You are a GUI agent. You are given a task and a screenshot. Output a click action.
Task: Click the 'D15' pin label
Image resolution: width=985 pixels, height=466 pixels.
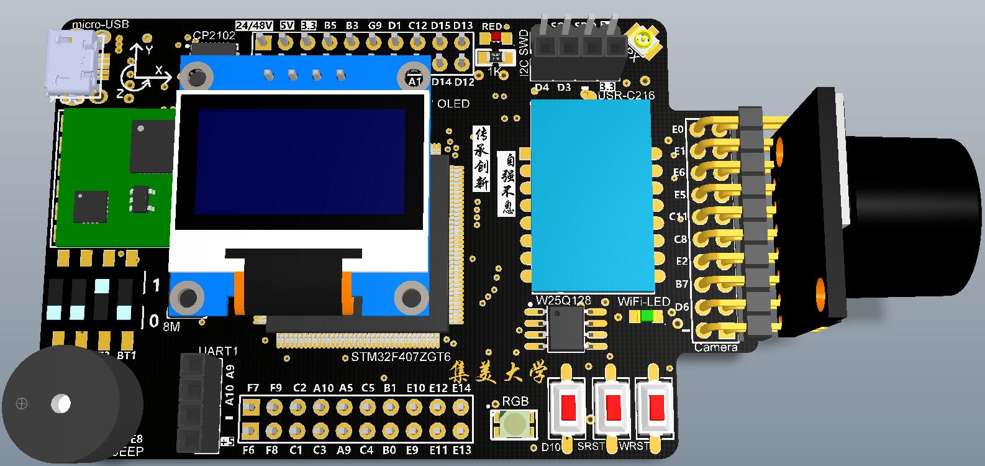point(440,25)
